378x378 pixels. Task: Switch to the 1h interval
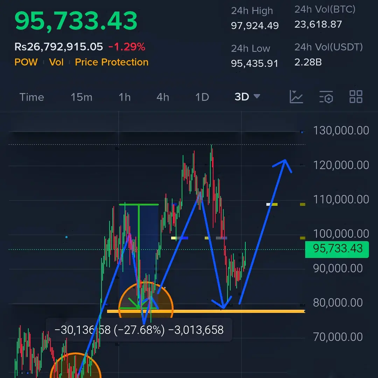125,97
